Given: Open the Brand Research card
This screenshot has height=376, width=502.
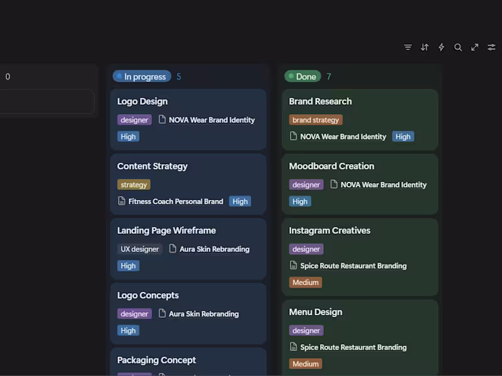Looking at the screenshot, I should pos(320,102).
